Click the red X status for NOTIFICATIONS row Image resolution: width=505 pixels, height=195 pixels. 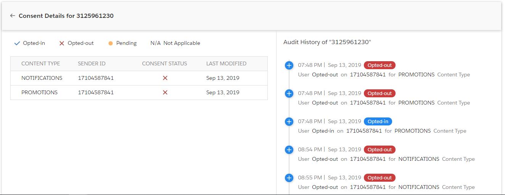[x=165, y=78]
